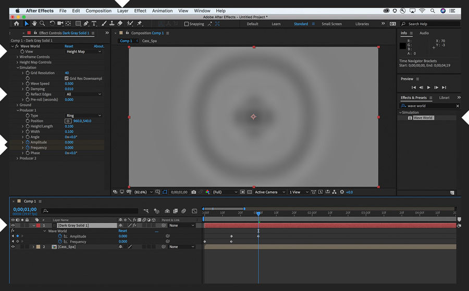The image size is (469, 291).
Task: Enable the Snapping checkbox
Action: 187,24
